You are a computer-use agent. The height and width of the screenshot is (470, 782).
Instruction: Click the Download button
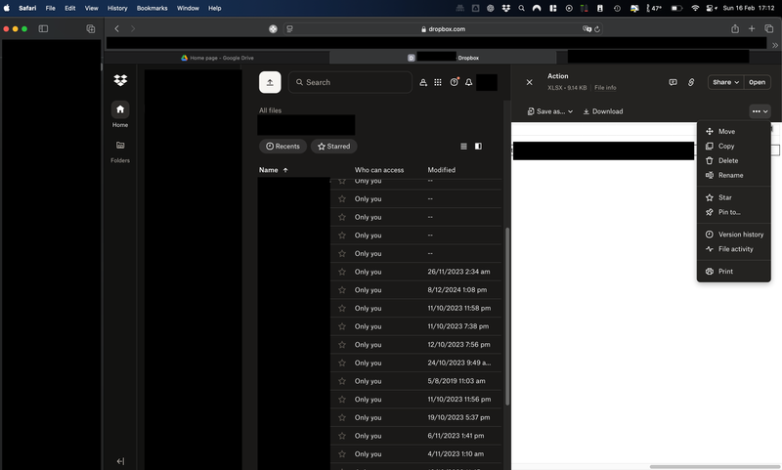602,111
